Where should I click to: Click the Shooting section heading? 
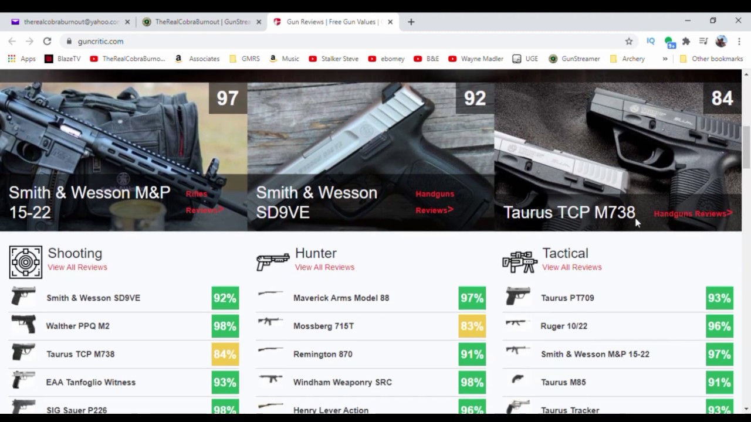[x=75, y=253]
